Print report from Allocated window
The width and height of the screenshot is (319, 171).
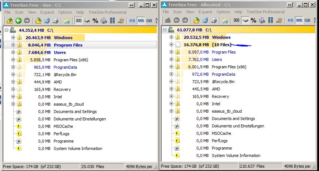[x=214, y=20]
